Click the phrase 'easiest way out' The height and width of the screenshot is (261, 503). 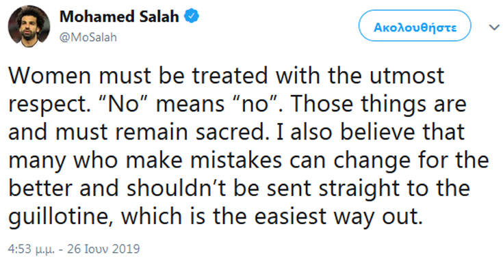336,216
